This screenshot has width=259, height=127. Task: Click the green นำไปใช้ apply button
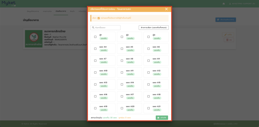click(162, 118)
